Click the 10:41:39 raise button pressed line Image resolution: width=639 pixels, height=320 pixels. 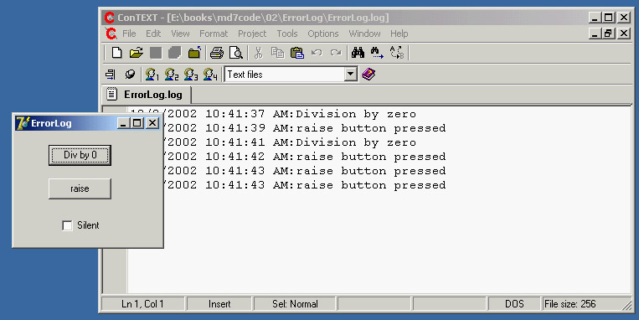(304, 128)
